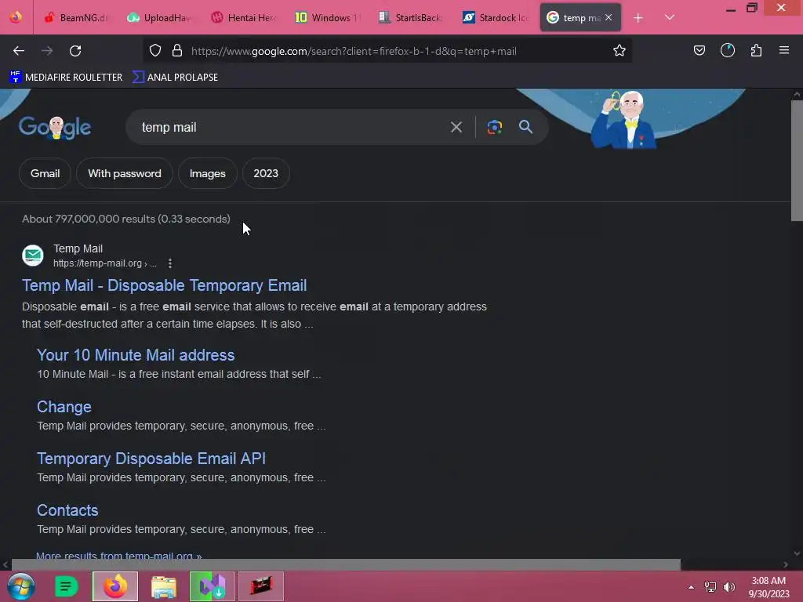Open the shield tracking protection panel

click(x=155, y=50)
